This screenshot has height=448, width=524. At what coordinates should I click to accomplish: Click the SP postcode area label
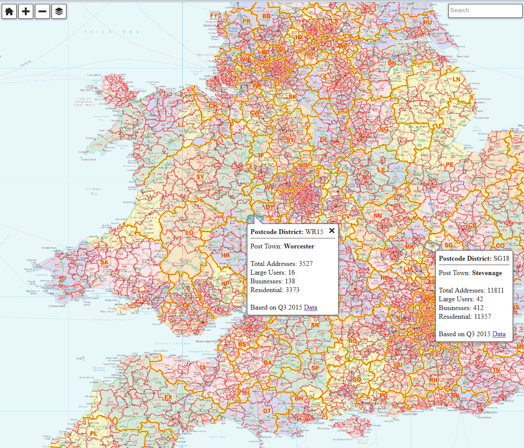315,368
